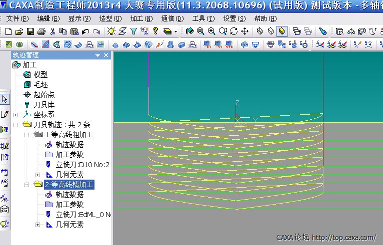Open the 加工(N) menu
383x245 pixels.
141,18
